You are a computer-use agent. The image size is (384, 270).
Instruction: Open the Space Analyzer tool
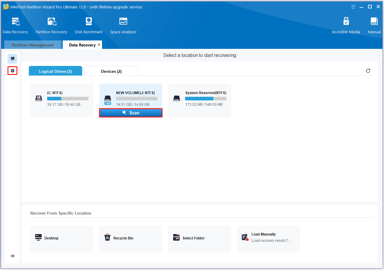coord(123,26)
